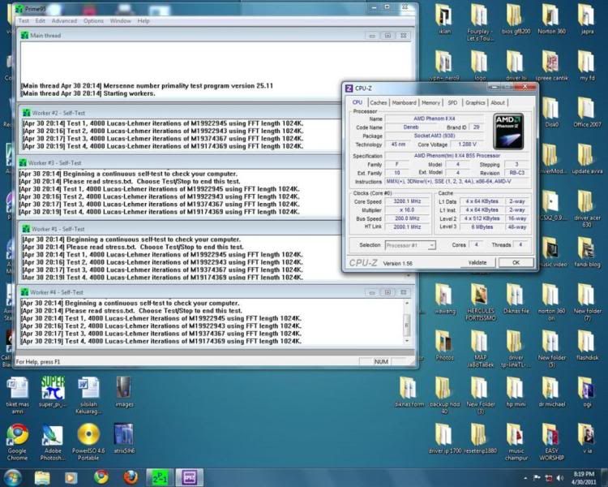
Task: Select the super_pi desktop shortcut
Action: click(53, 391)
